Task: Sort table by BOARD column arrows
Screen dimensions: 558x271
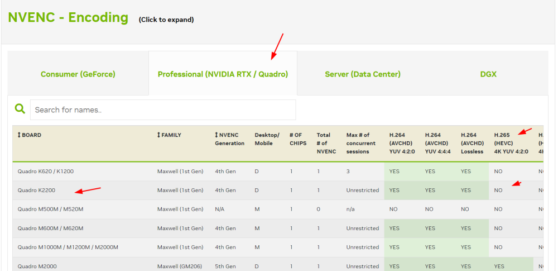Action: point(19,135)
